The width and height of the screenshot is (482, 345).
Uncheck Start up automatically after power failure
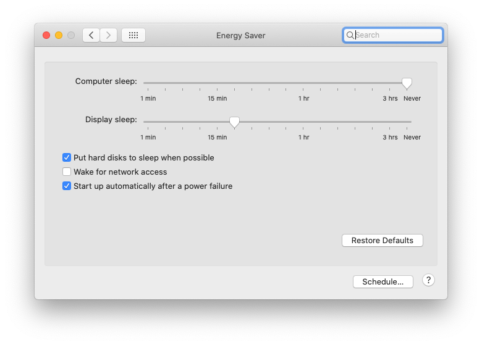(67, 186)
